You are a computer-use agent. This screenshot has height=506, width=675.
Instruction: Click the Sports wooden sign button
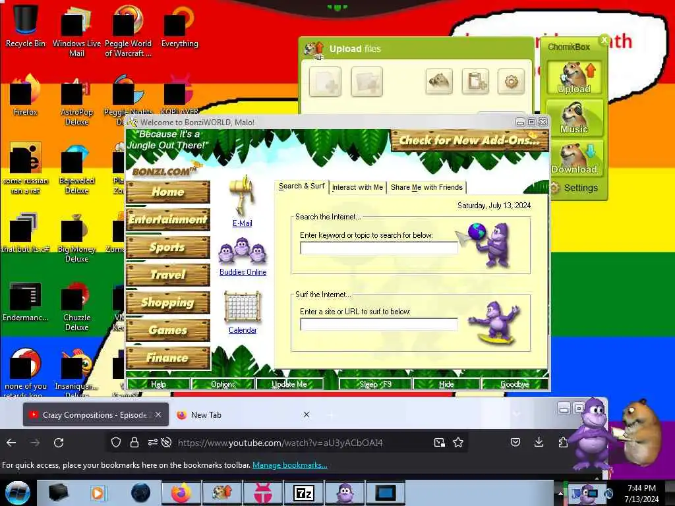click(168, 247)
